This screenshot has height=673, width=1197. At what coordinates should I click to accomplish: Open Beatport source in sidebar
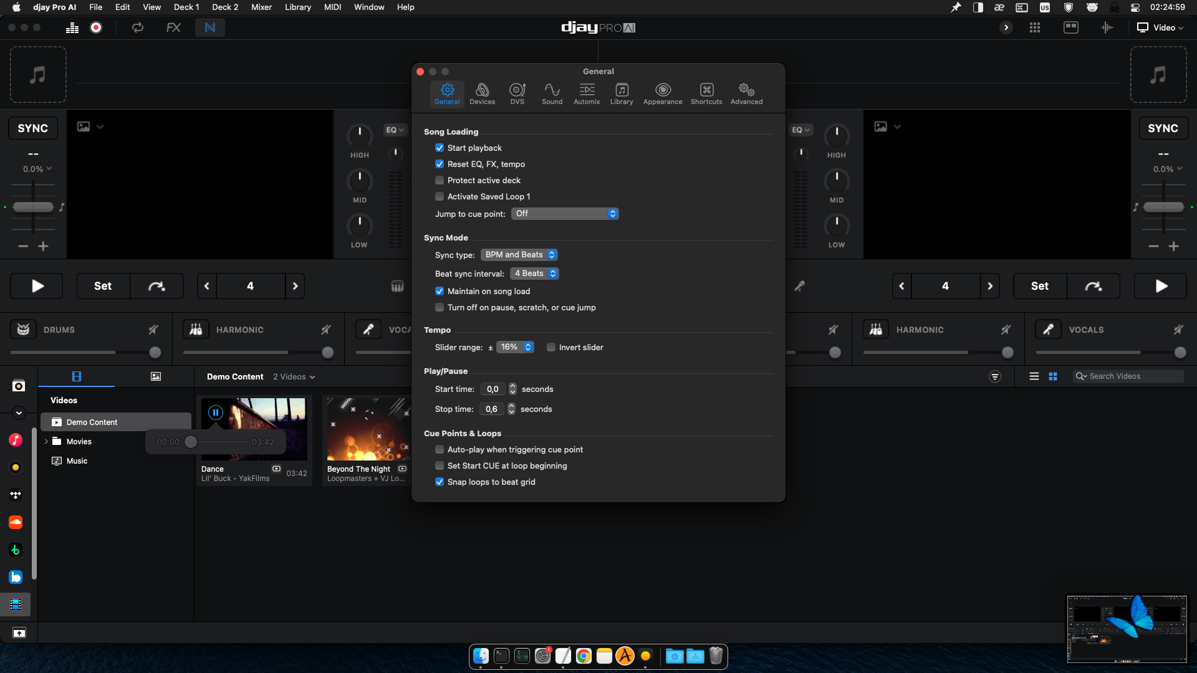tap(16, 550)
